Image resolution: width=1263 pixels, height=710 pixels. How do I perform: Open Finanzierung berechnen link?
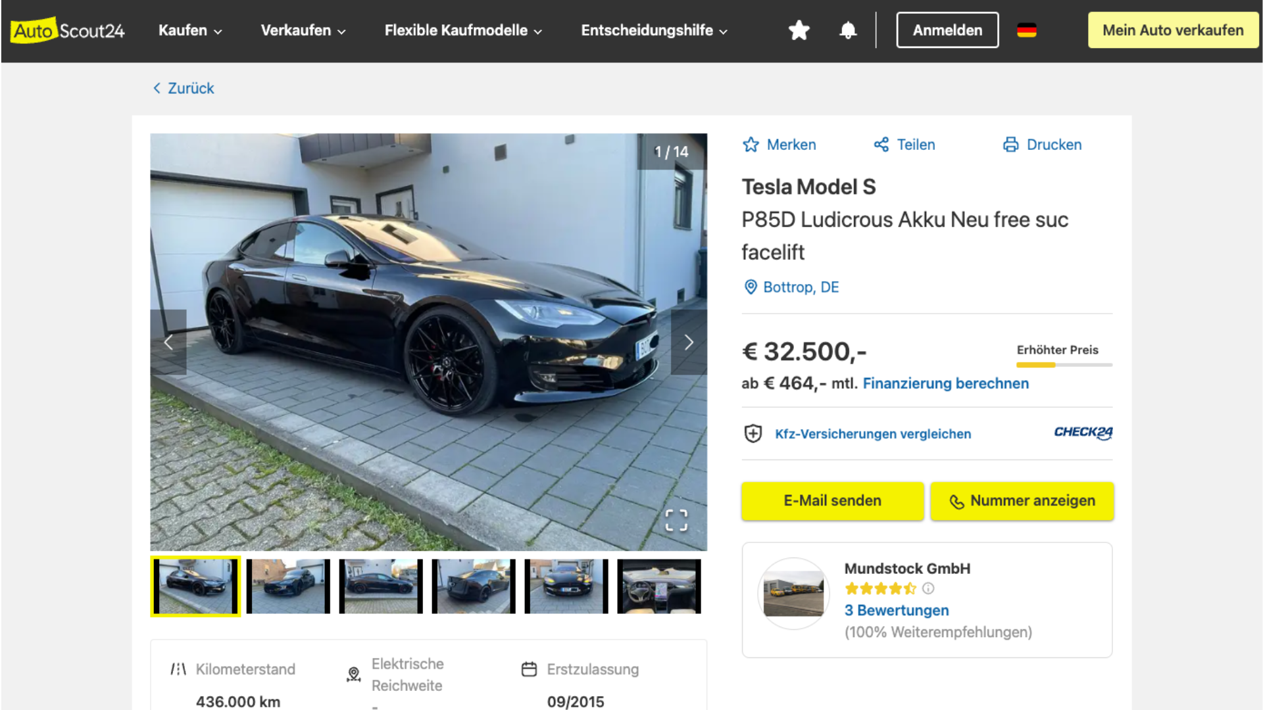[945, 383]
